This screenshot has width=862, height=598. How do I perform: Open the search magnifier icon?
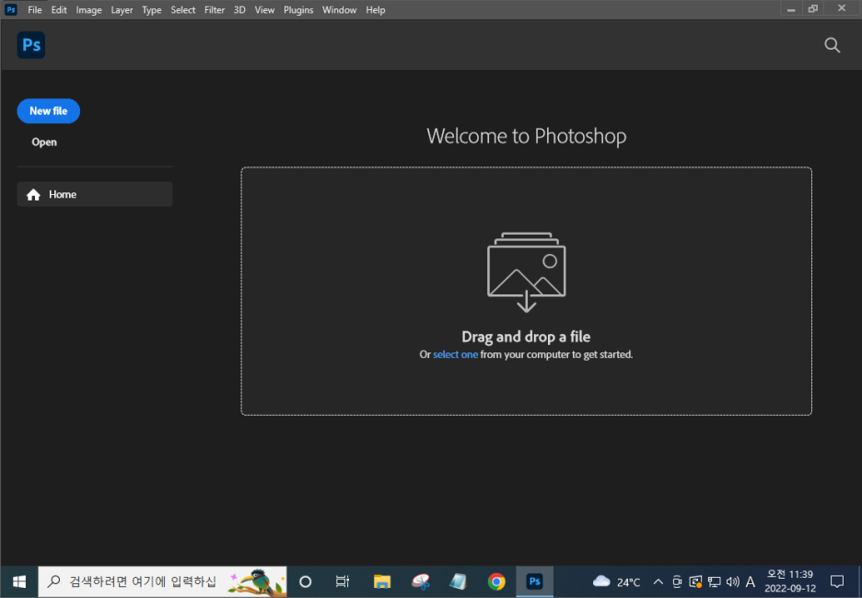[x=833, y=45]
